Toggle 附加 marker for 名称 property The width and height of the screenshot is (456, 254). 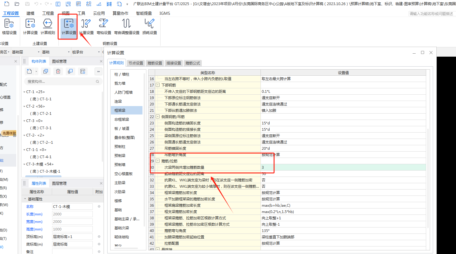click(x=99, y=207)
